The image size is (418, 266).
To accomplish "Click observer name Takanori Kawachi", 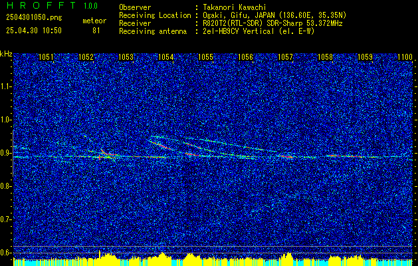I will click(234, 7).
